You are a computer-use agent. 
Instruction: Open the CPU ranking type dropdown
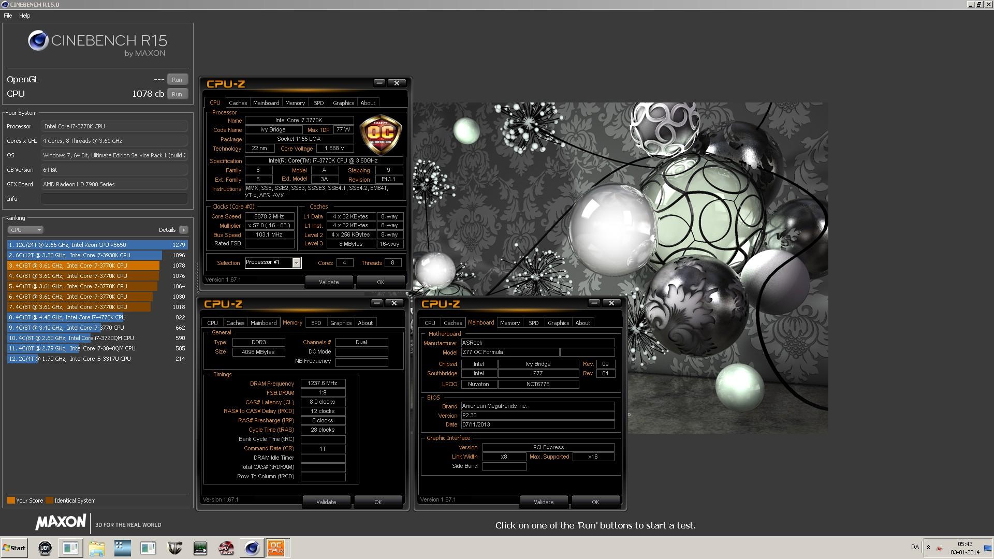point(25,230)
